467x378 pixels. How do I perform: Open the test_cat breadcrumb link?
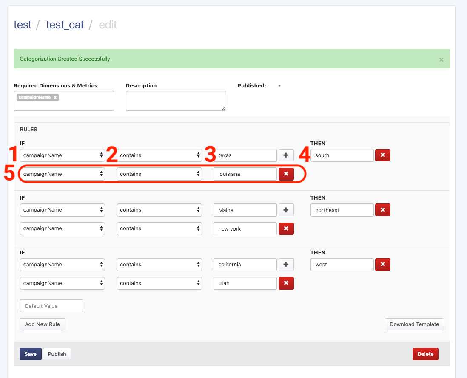[x=65, y=25]
